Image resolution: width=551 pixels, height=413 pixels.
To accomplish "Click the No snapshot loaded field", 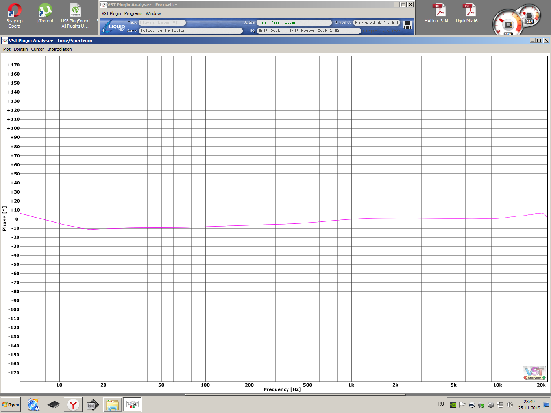I will click(377, 23).
